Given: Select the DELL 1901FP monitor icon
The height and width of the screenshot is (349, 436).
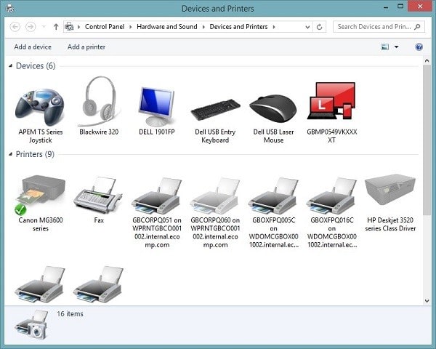Looking at the screenshot, I should (x=156, y=106).
